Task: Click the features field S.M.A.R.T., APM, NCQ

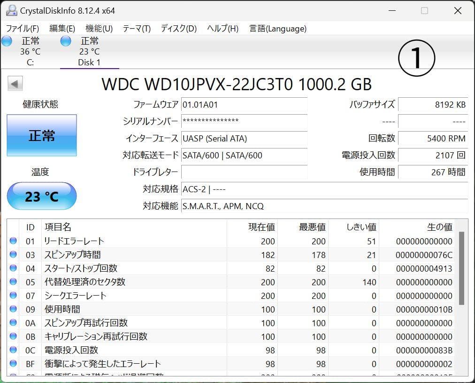Action: pyautogui.click(x=324, y=206)
